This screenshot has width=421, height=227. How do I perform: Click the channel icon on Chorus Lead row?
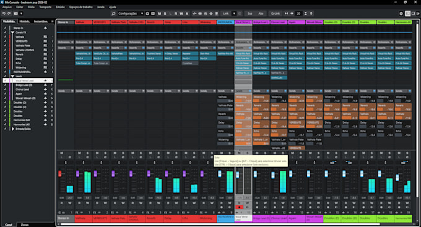click(x=45, y=89)
